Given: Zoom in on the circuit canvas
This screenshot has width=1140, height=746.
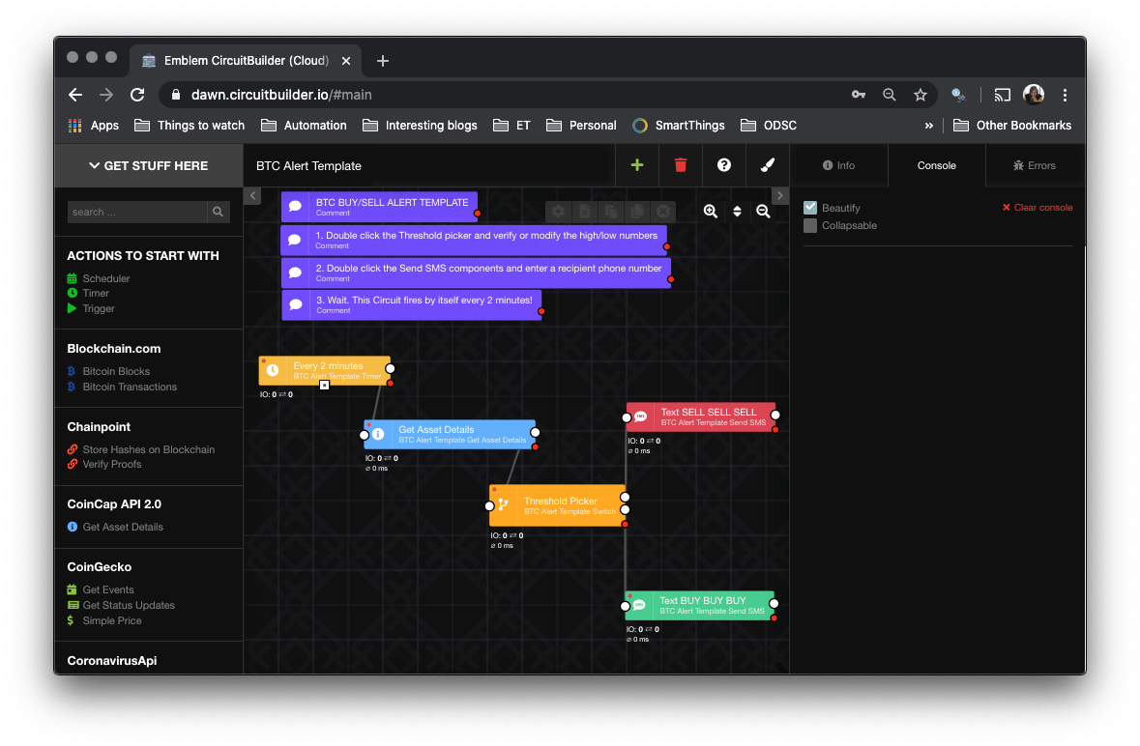Looking at the screenshot, I should coord(711,211).
